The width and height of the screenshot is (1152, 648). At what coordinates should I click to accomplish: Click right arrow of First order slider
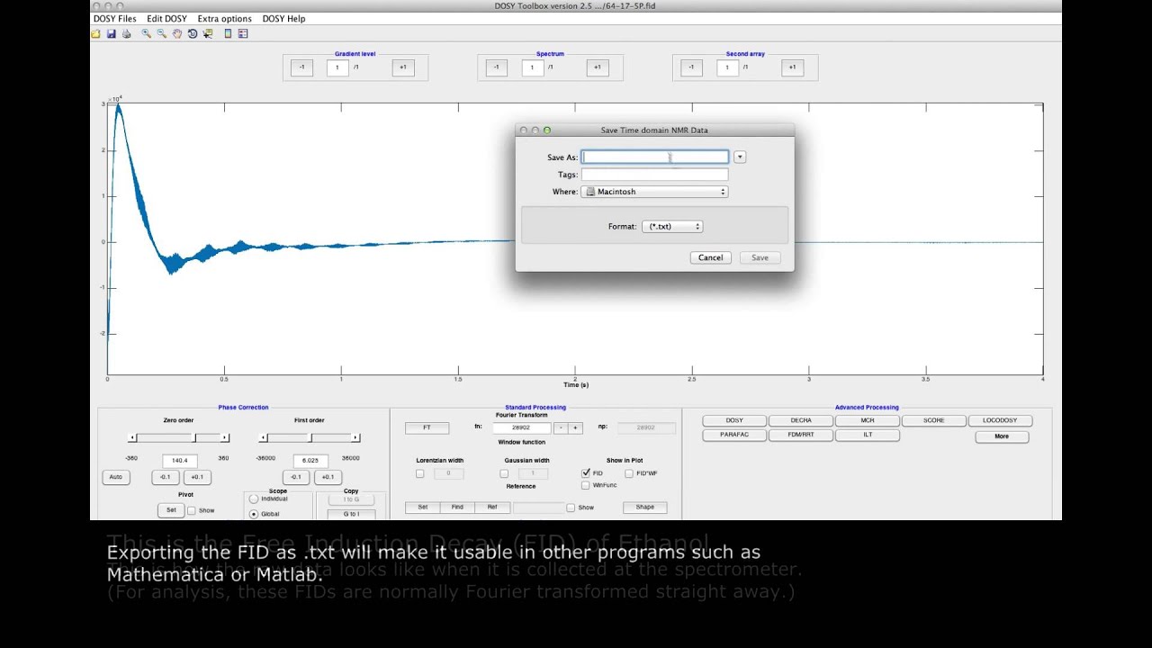coord(355,437)
